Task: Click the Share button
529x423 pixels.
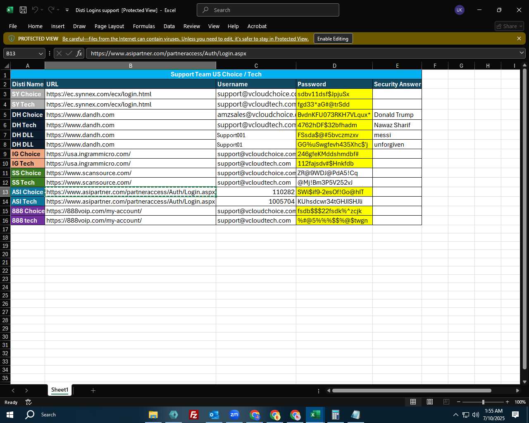Action: 510,26
